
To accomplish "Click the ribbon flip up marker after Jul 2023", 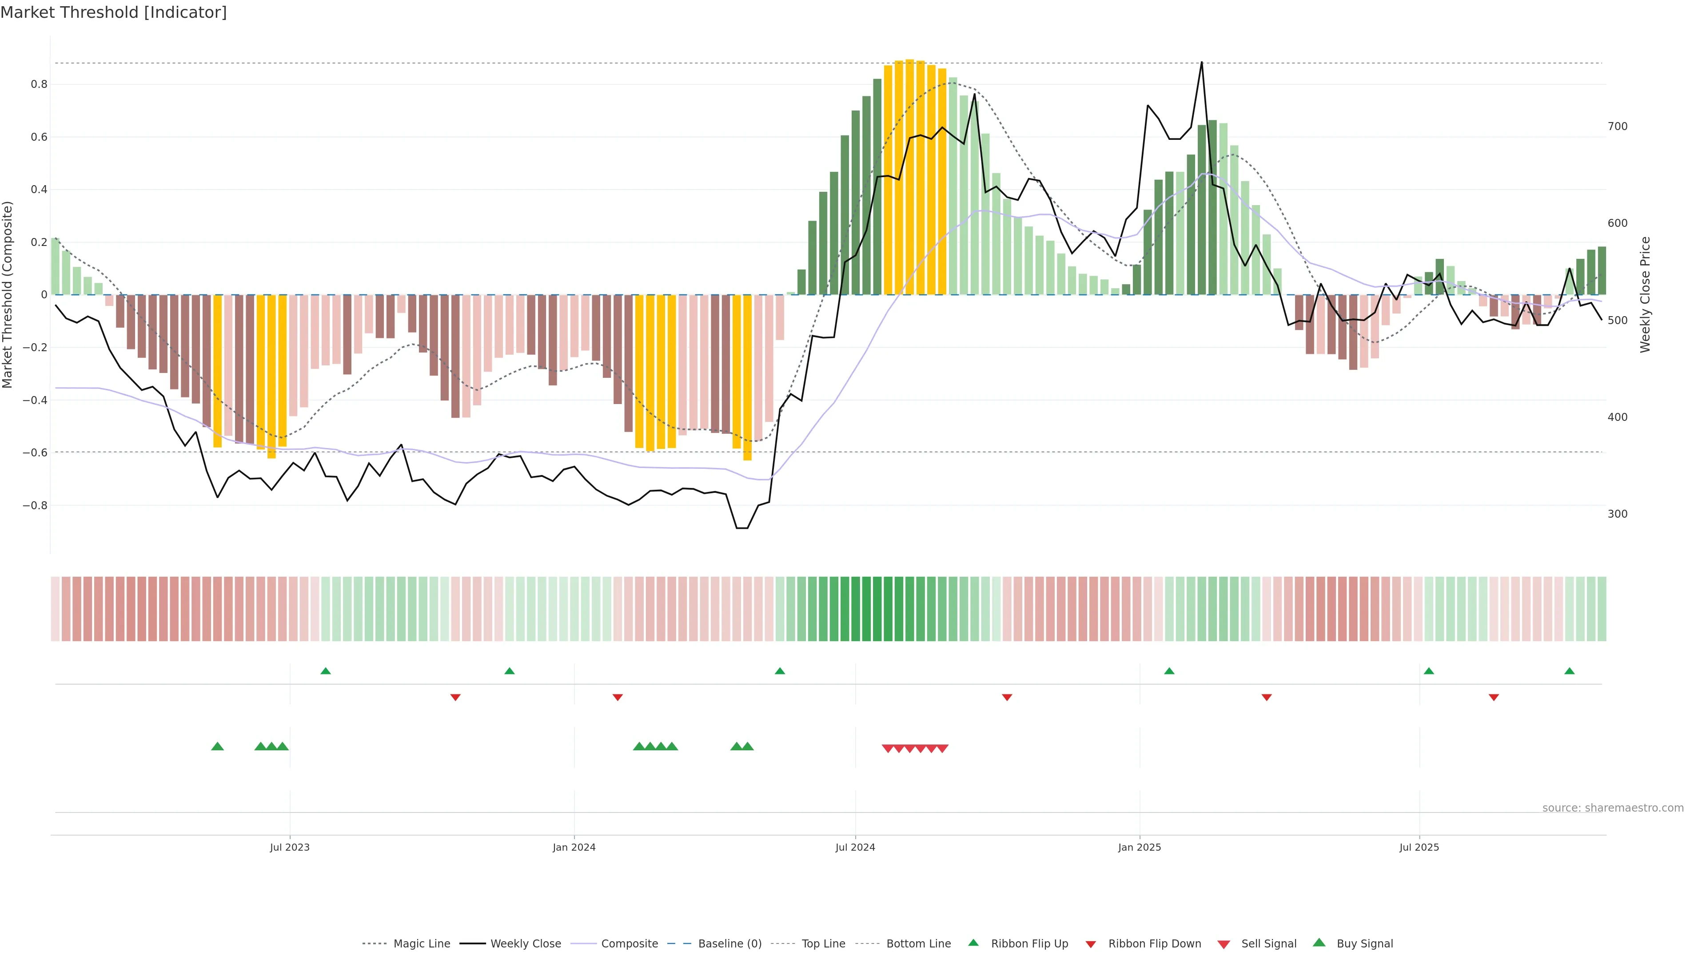I will tap(325, 671).
